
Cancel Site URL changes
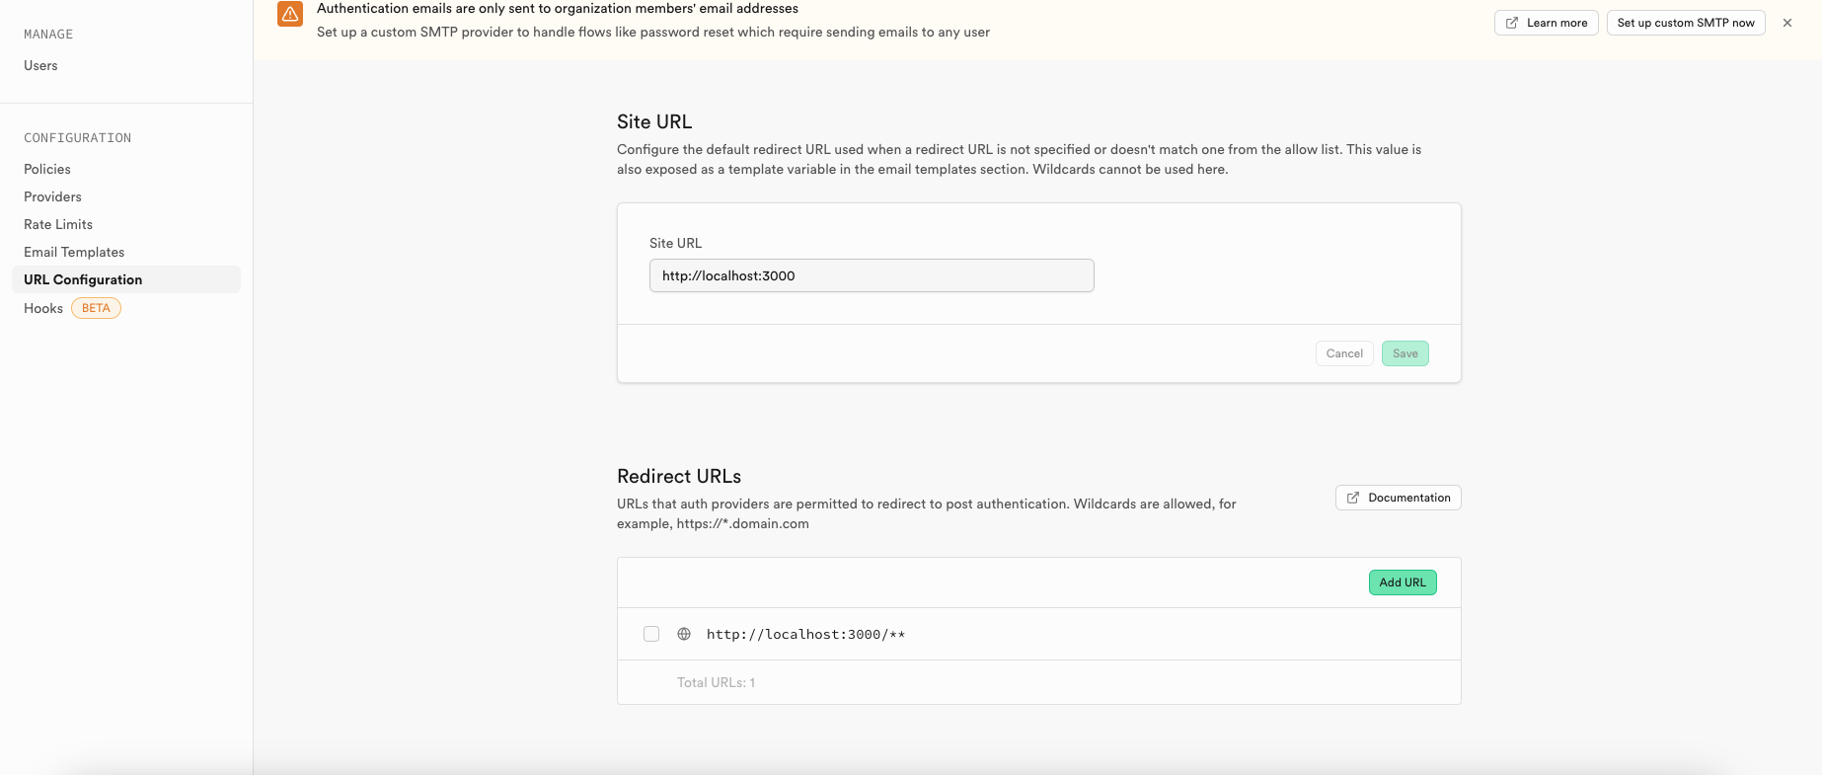pos(1344,353)
